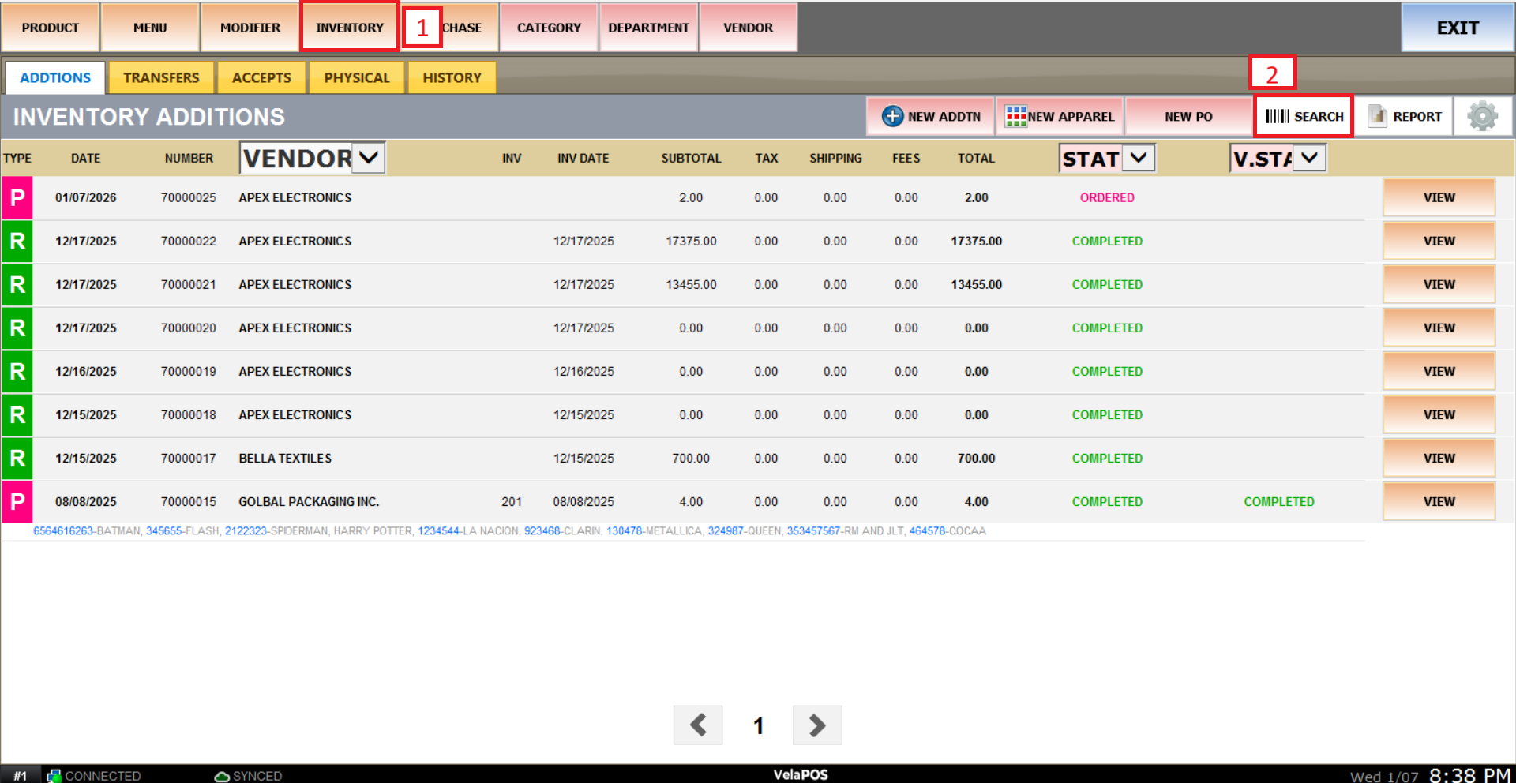Go to previous page arrow
This screenshot has height=783, width=1516.
[x=698, y=725]
